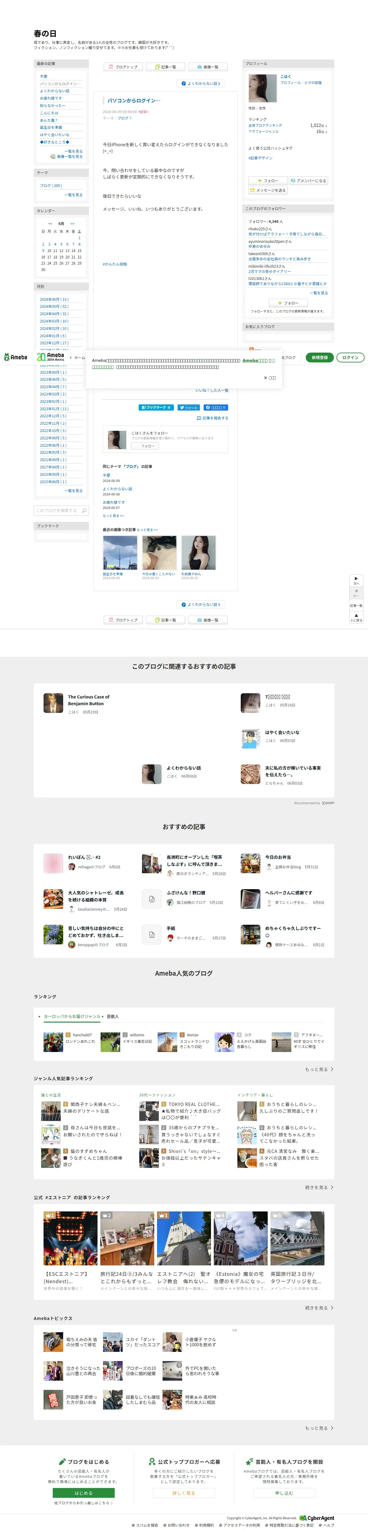
Task: Click the Ameba 20th Anniv. logo
Action: pos(50,357)
